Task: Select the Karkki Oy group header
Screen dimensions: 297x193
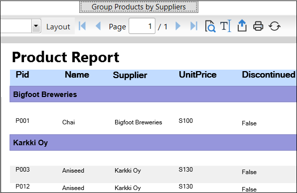Action: pos(153,143)
